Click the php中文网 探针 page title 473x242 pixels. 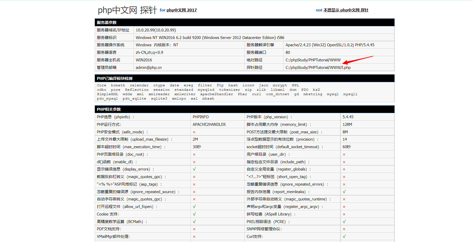point(127,10)
